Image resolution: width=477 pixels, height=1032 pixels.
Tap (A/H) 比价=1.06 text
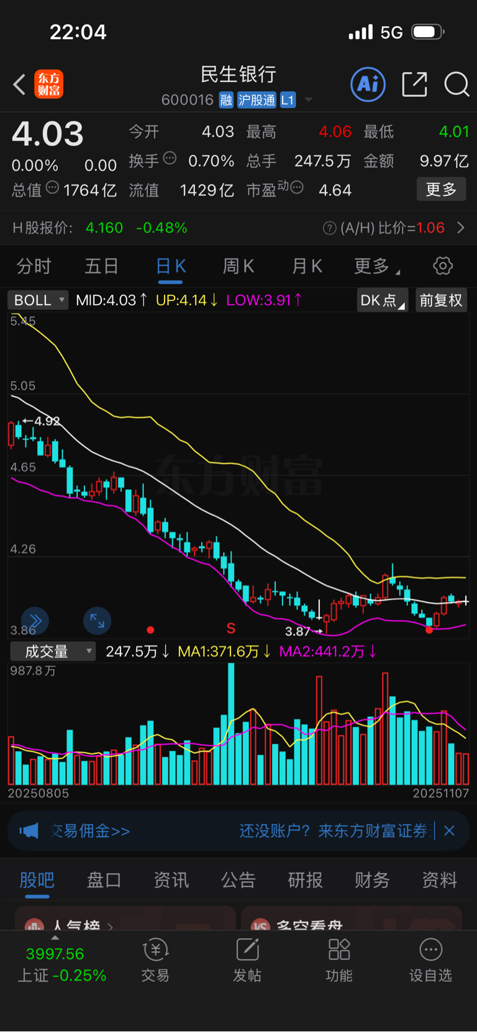393,228
